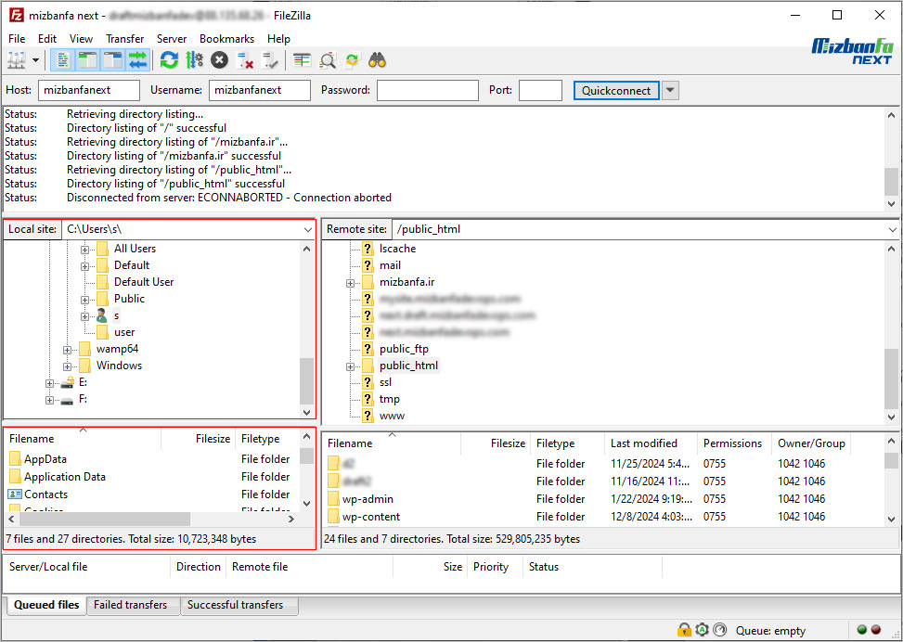Select the remote ssl folder

point(385,381)
